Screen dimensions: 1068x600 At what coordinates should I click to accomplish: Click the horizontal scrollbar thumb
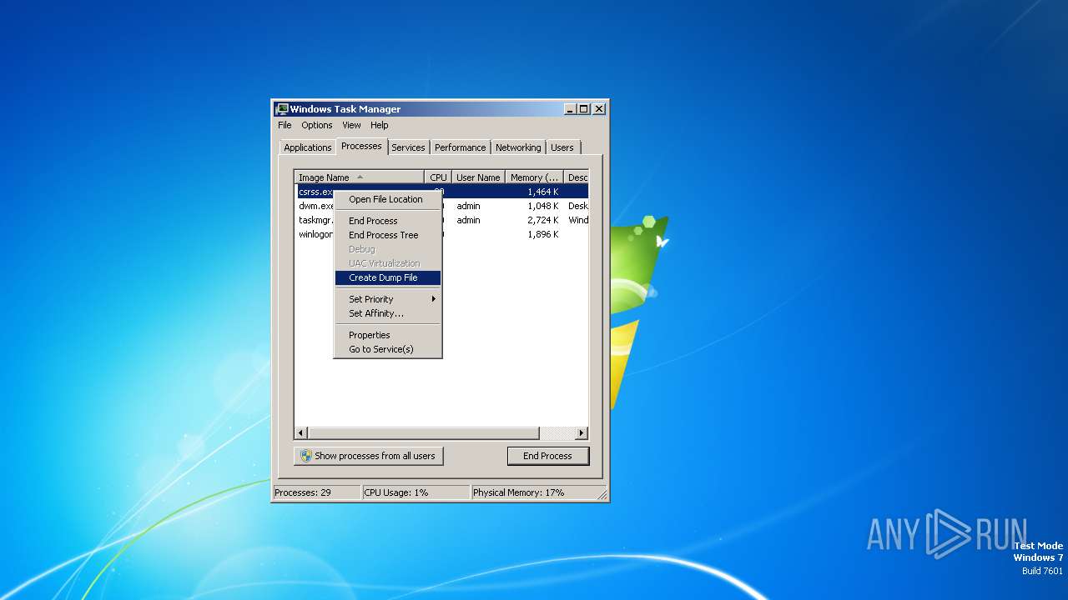pyautogui.click(x=424, y=433)
